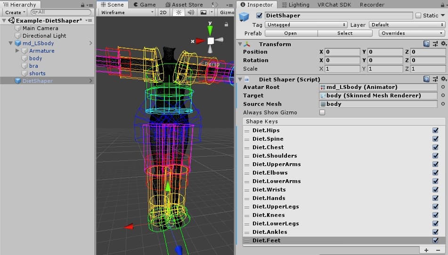The width and height of the screenshot is (448, 255).
Task: Toggle scene lighting sun icon
Action: tap(179, 13)
